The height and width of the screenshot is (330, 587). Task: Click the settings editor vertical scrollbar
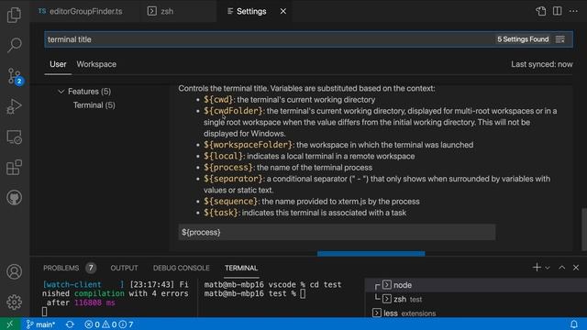pyautogui.click(x=584, y=229)
